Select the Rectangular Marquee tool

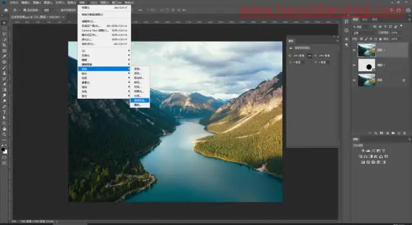point(4,28)
